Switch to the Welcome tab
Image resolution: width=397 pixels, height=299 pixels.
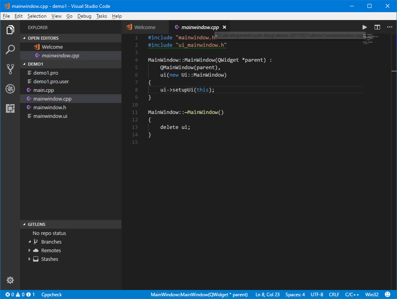click(145, 27)
